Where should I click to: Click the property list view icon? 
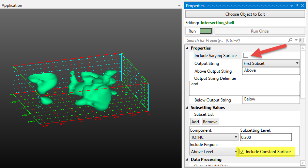(302, 40)
